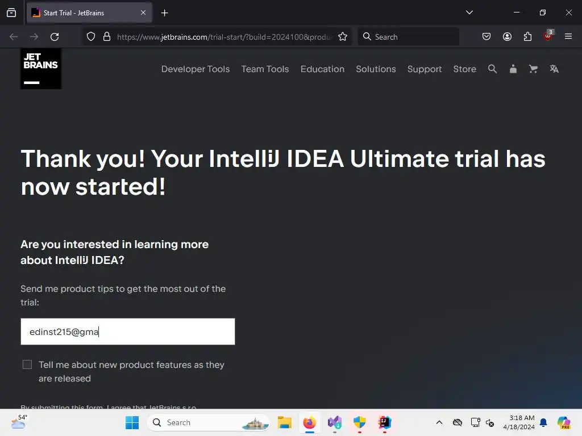Screen dimensions: 582x436
Task: Open JetBrains site search icon
Action: (x=492, y=69)
